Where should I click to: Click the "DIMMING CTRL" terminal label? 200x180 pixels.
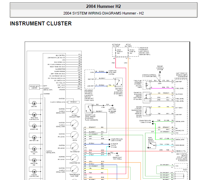click(x=181, y=151)
